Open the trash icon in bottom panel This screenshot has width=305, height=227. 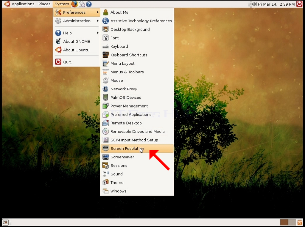(x=300, y=222)
